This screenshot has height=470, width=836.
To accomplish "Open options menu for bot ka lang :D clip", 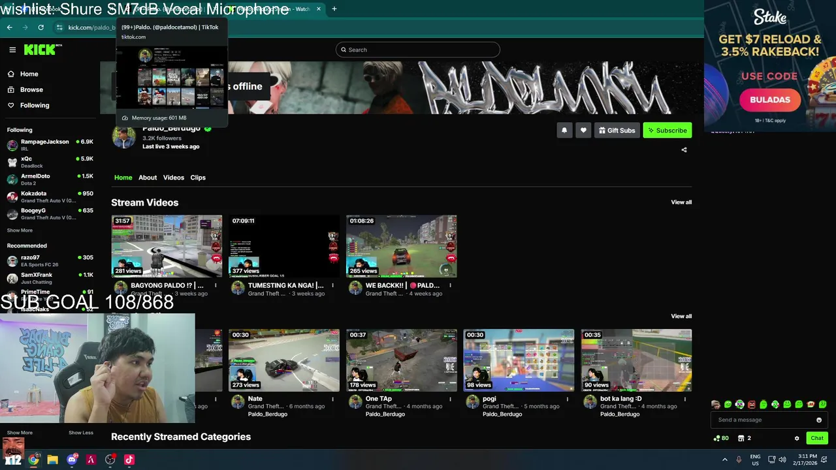I will pyautogui.click(x=685, y=399).
